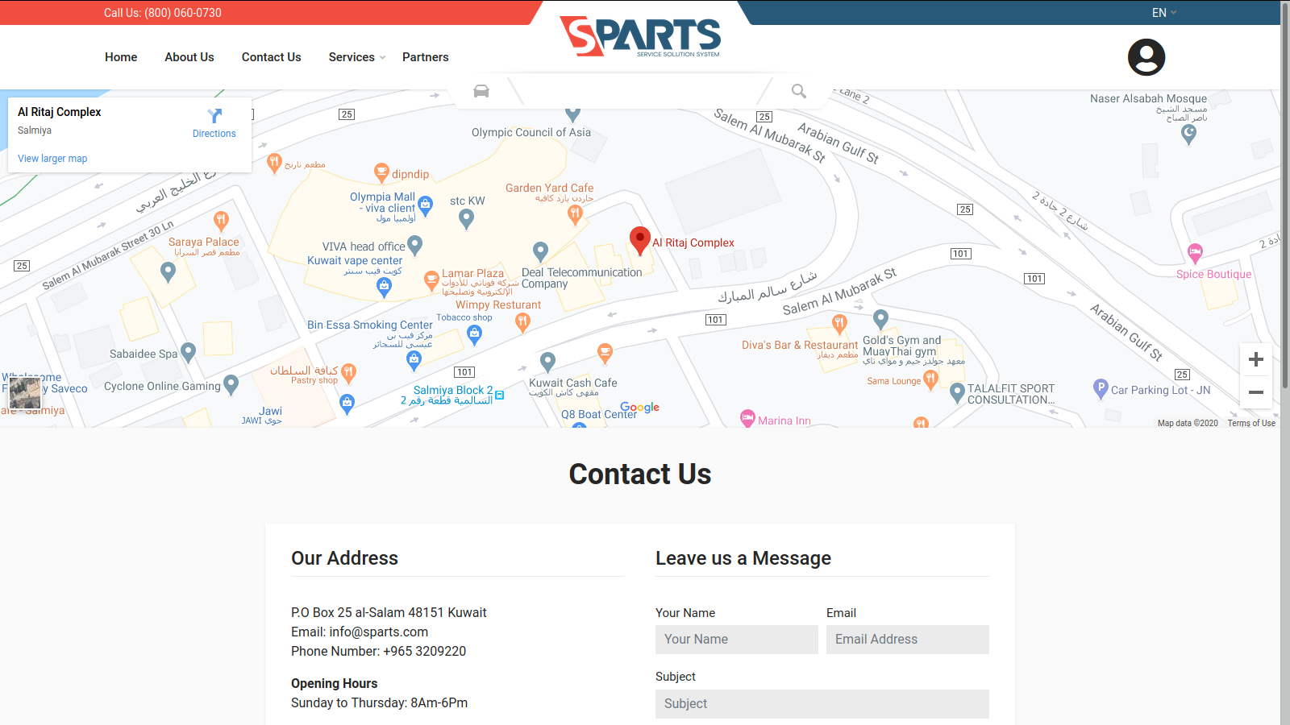This screenshot has width=1290, height=725.
Task: Click the Al Ritaj Complex title text
Action: click(x=60, y=112)
